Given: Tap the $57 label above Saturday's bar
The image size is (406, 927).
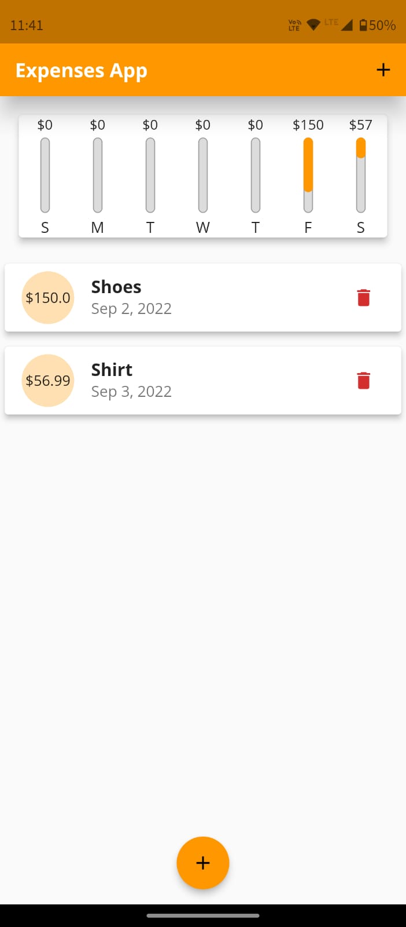Looking at the screenshot, I should coord(360,125).
